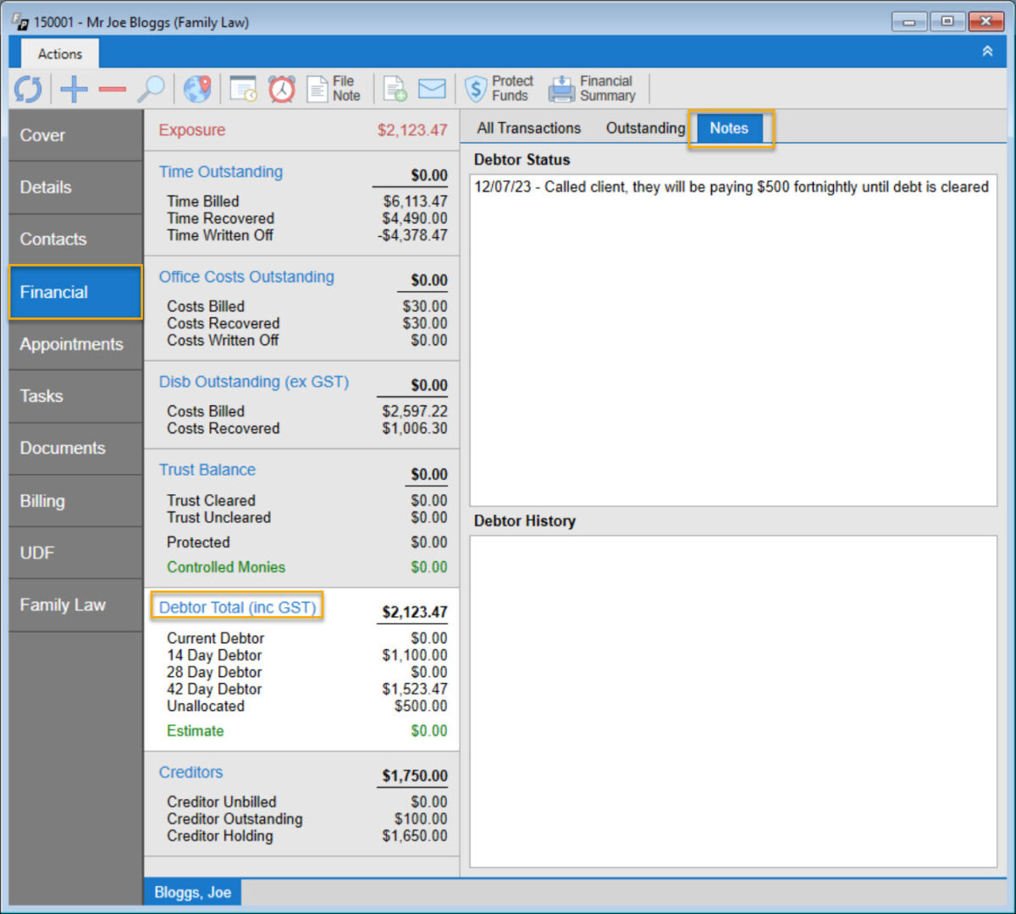Click Current Debtor row

[x=306, y=638]
